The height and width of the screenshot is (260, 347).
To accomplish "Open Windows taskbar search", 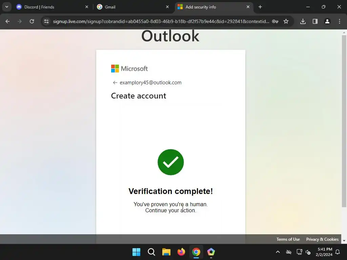I will click(151, 252).
